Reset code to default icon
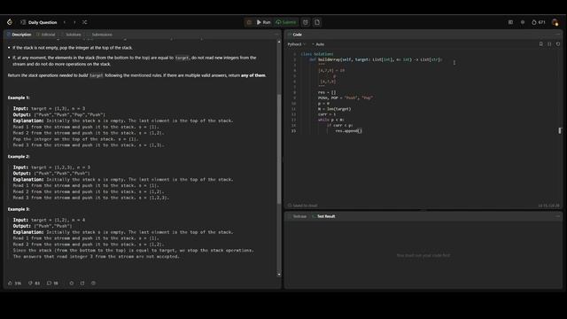 (x=558, y=44)
